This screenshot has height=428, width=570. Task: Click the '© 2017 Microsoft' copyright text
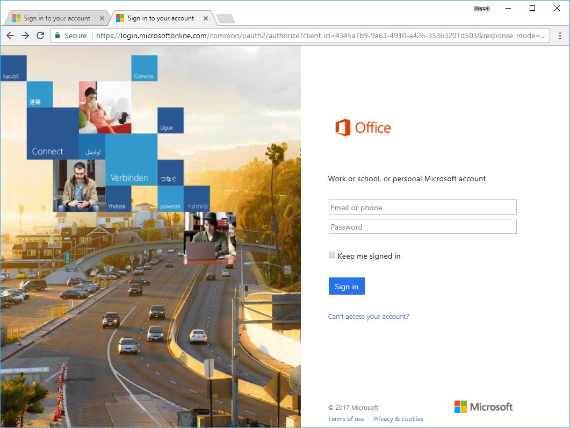353,407
